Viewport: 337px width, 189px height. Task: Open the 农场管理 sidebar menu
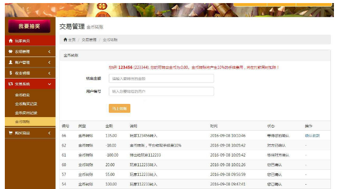[30, 52]
